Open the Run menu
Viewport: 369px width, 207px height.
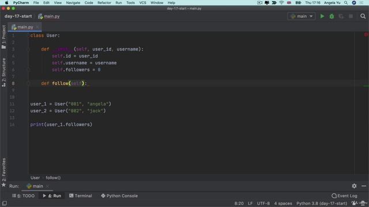[119, 2]
